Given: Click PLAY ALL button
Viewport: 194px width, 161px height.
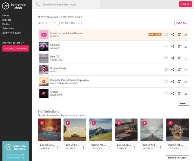Looking at the screenshot, I should click(x=181, y=23).
